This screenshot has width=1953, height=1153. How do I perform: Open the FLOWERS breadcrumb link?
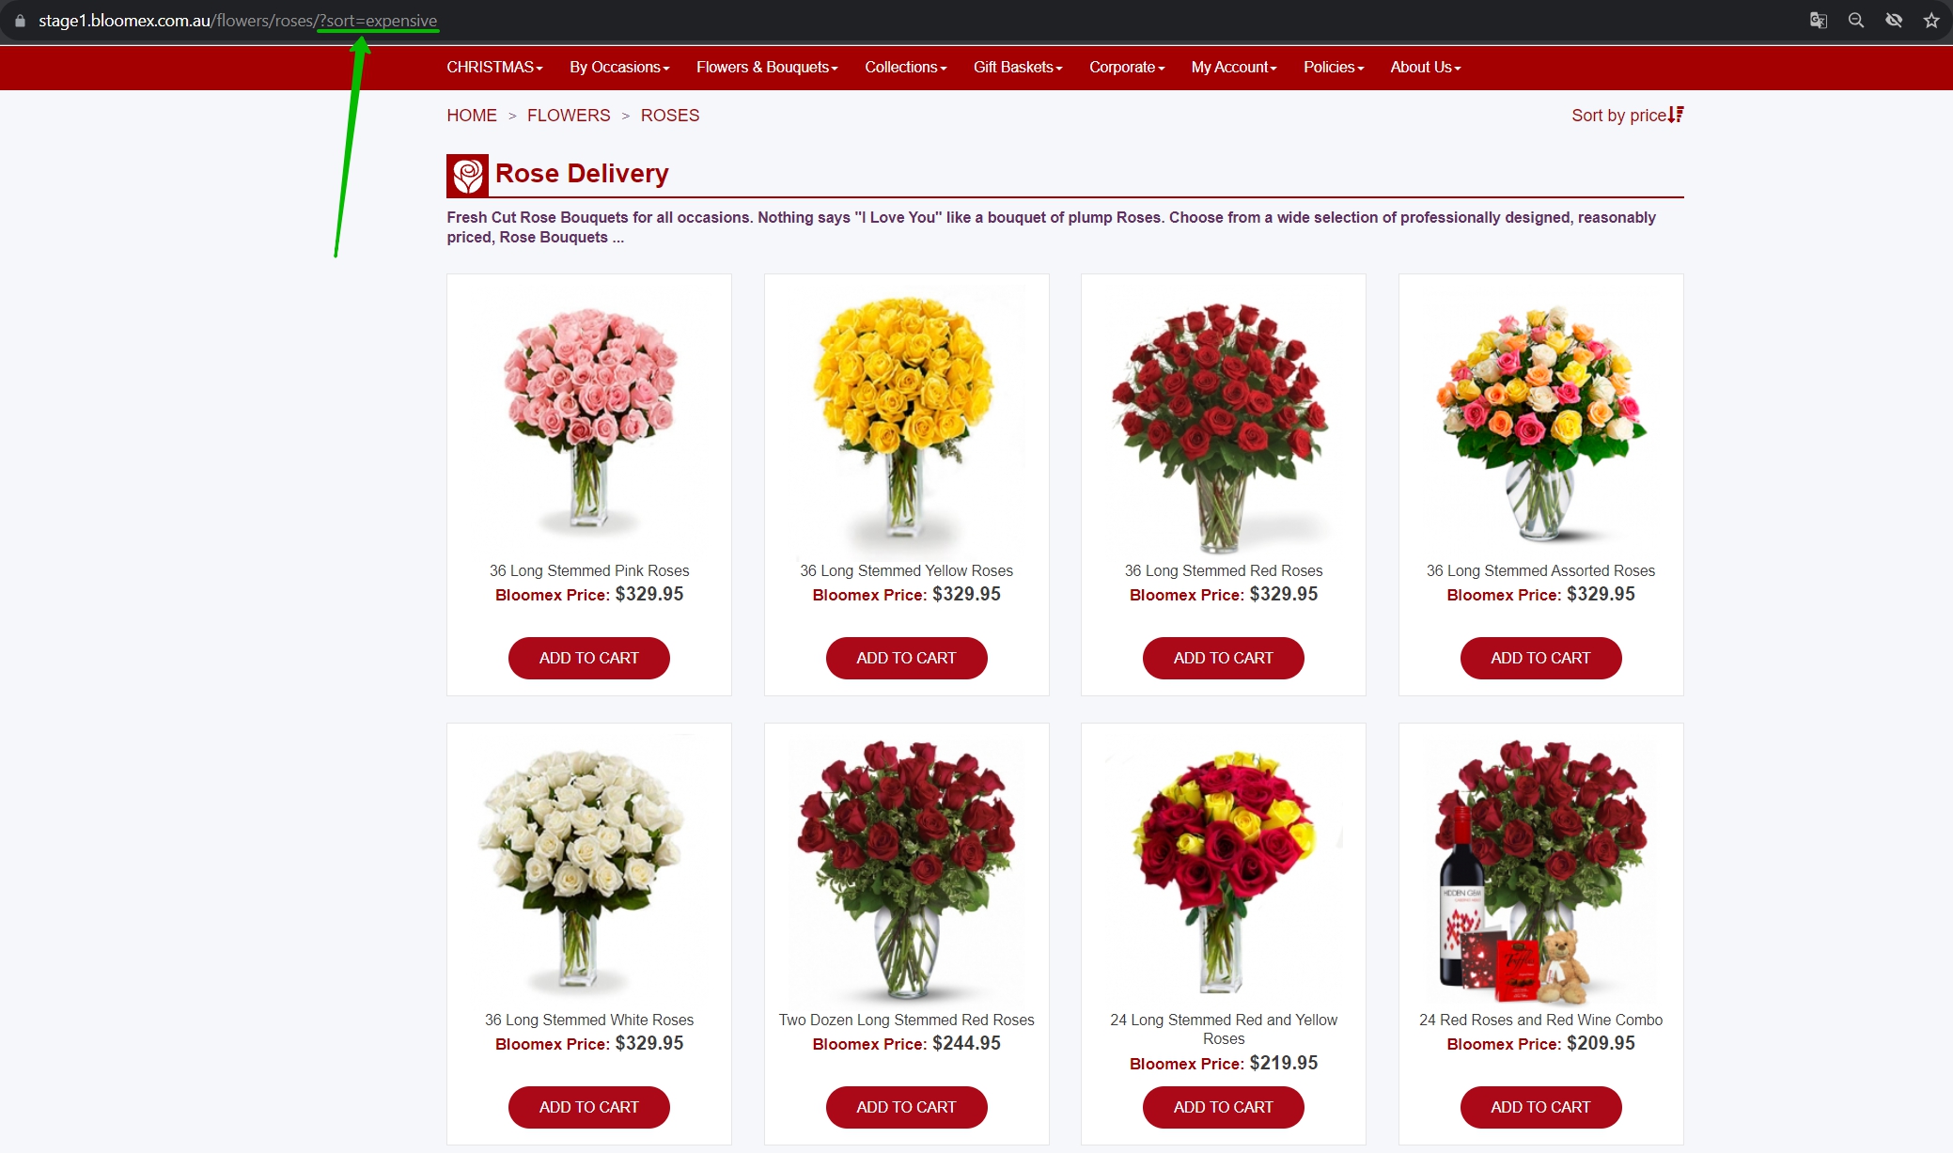pos(569,116)
